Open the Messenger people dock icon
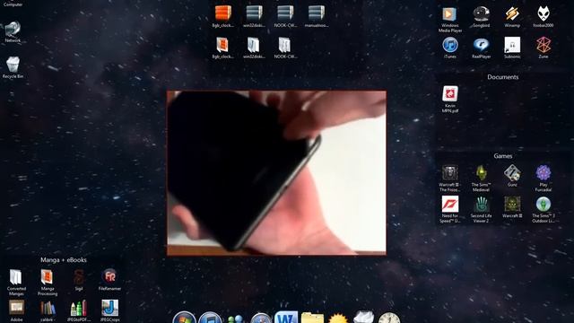The height and width of the screenshot is (323, 574). pyautogui.click(x=236, y=319)
